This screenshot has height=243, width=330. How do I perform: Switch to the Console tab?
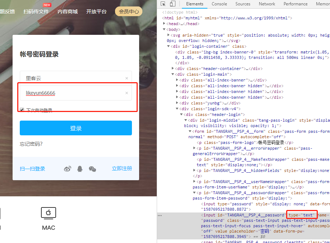tap(219, 4)
